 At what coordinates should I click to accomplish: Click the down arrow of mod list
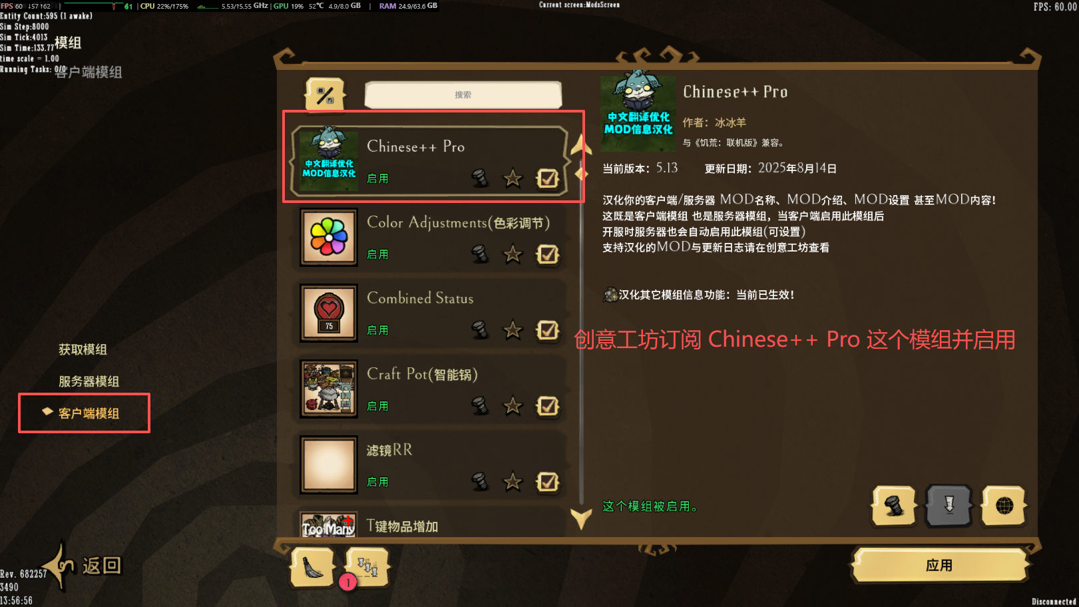581,518
